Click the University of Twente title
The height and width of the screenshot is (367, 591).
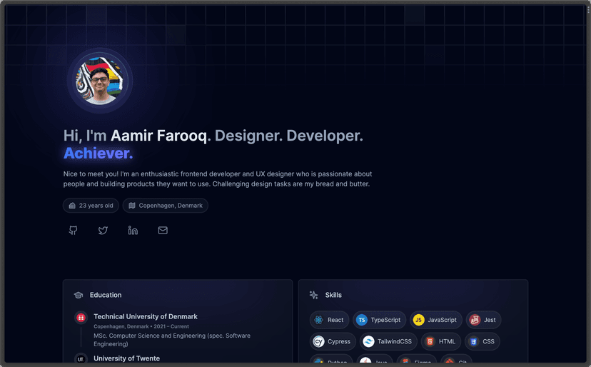point(126,358)
